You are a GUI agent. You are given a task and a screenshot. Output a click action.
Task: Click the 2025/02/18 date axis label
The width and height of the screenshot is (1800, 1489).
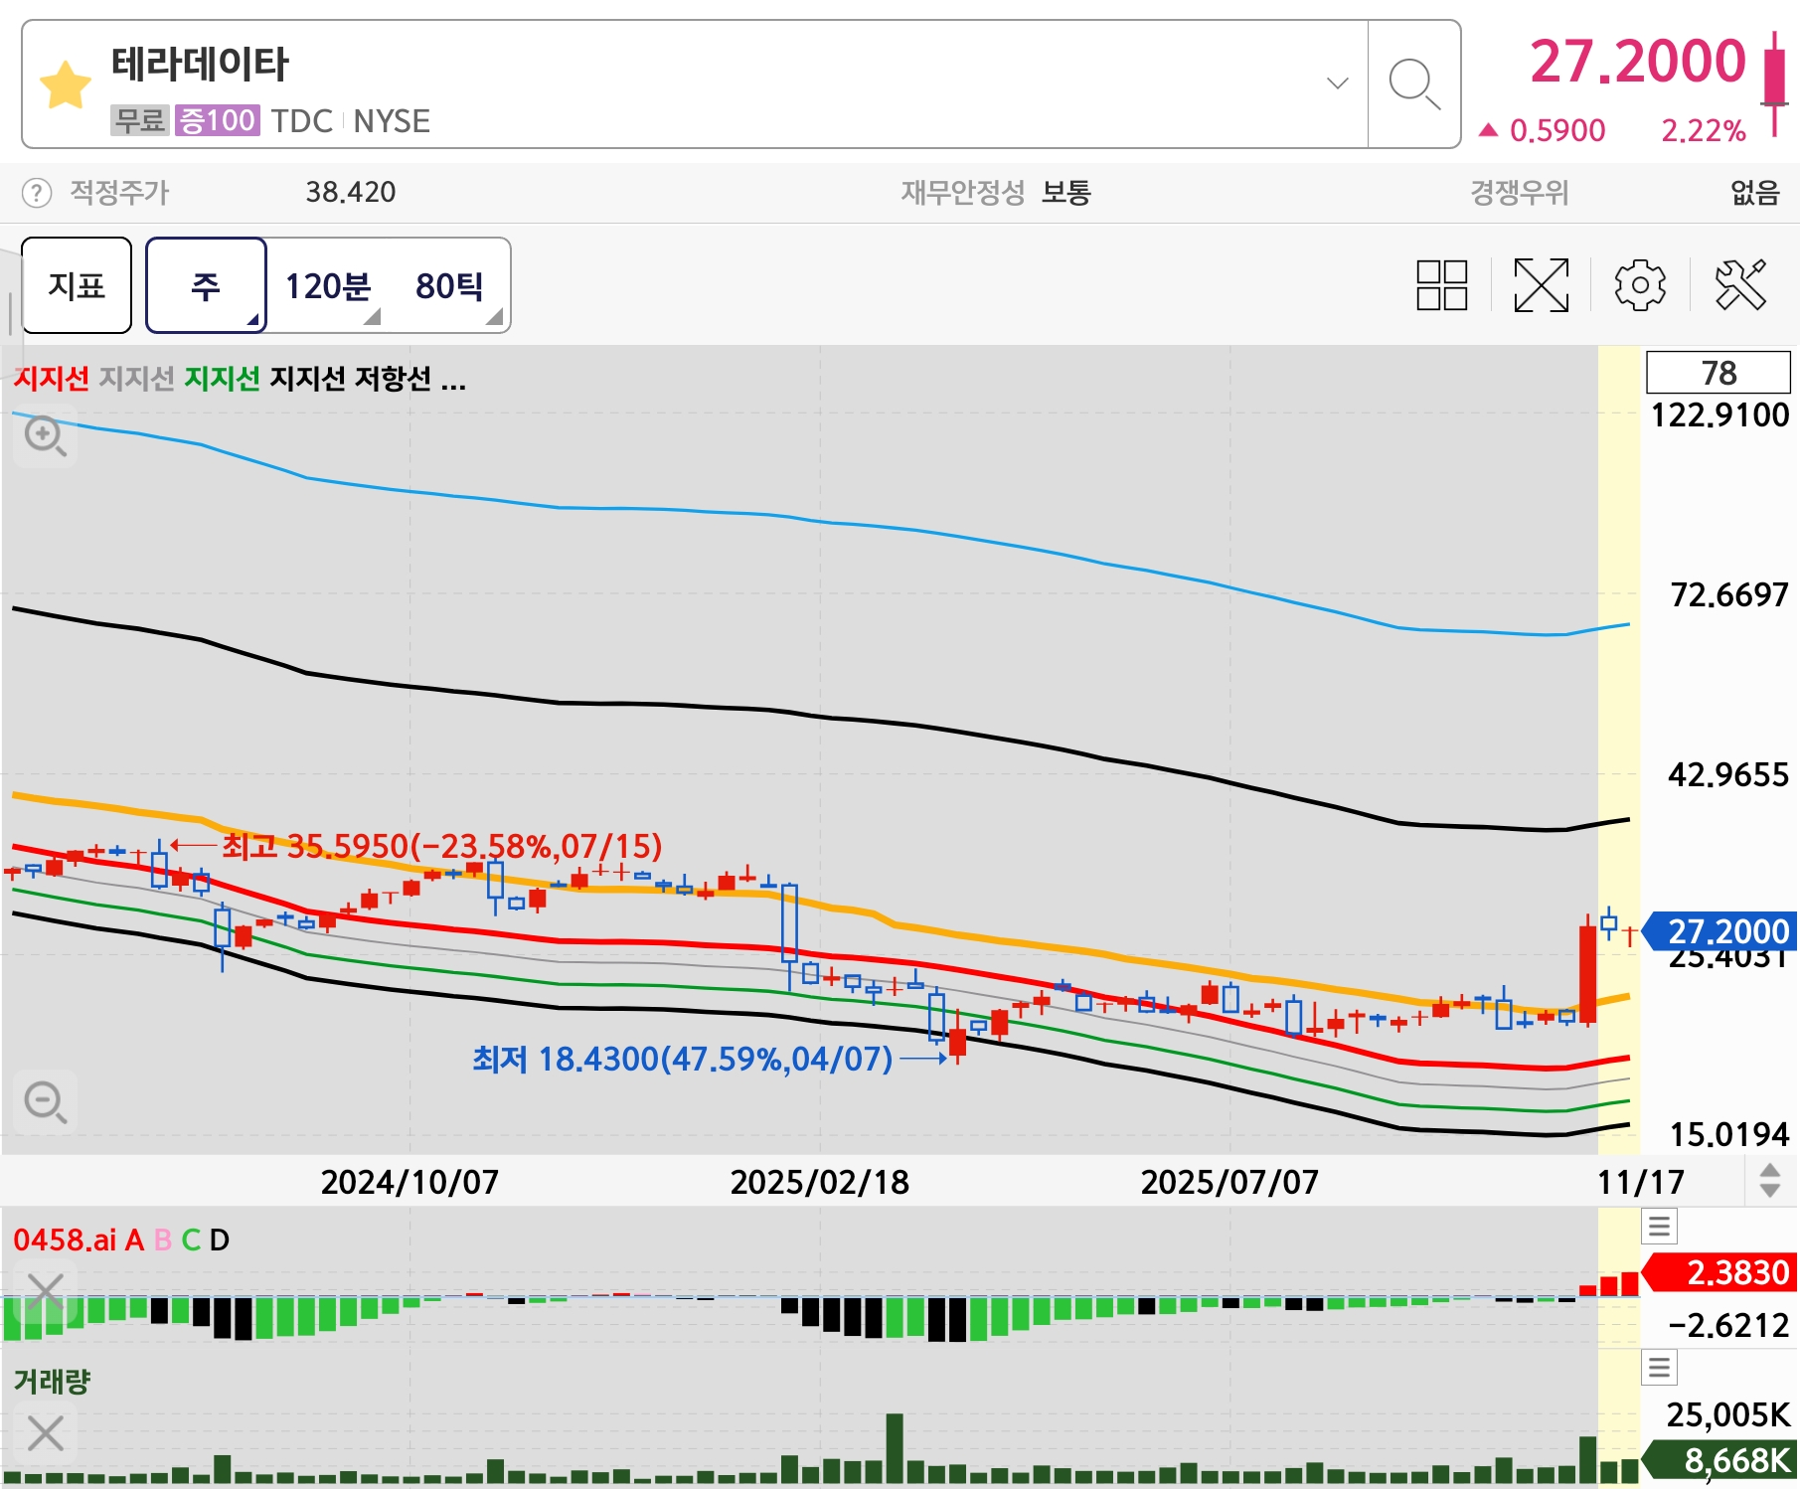[820, 1182]
